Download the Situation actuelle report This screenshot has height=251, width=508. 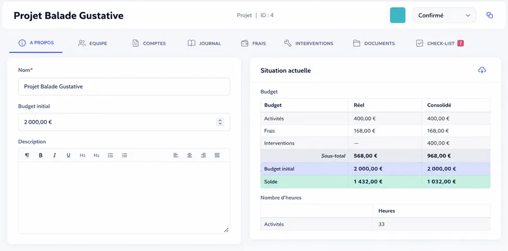(482, 71)
